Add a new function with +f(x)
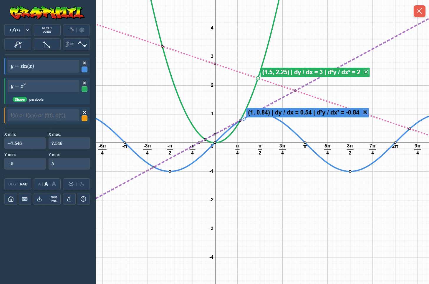This screenshot has height=284, width=429. (x=14, y=30)
